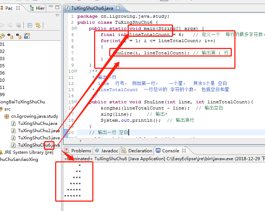
Task: Select the cn.iigrowing.java.study package
Action: (34, 116)
